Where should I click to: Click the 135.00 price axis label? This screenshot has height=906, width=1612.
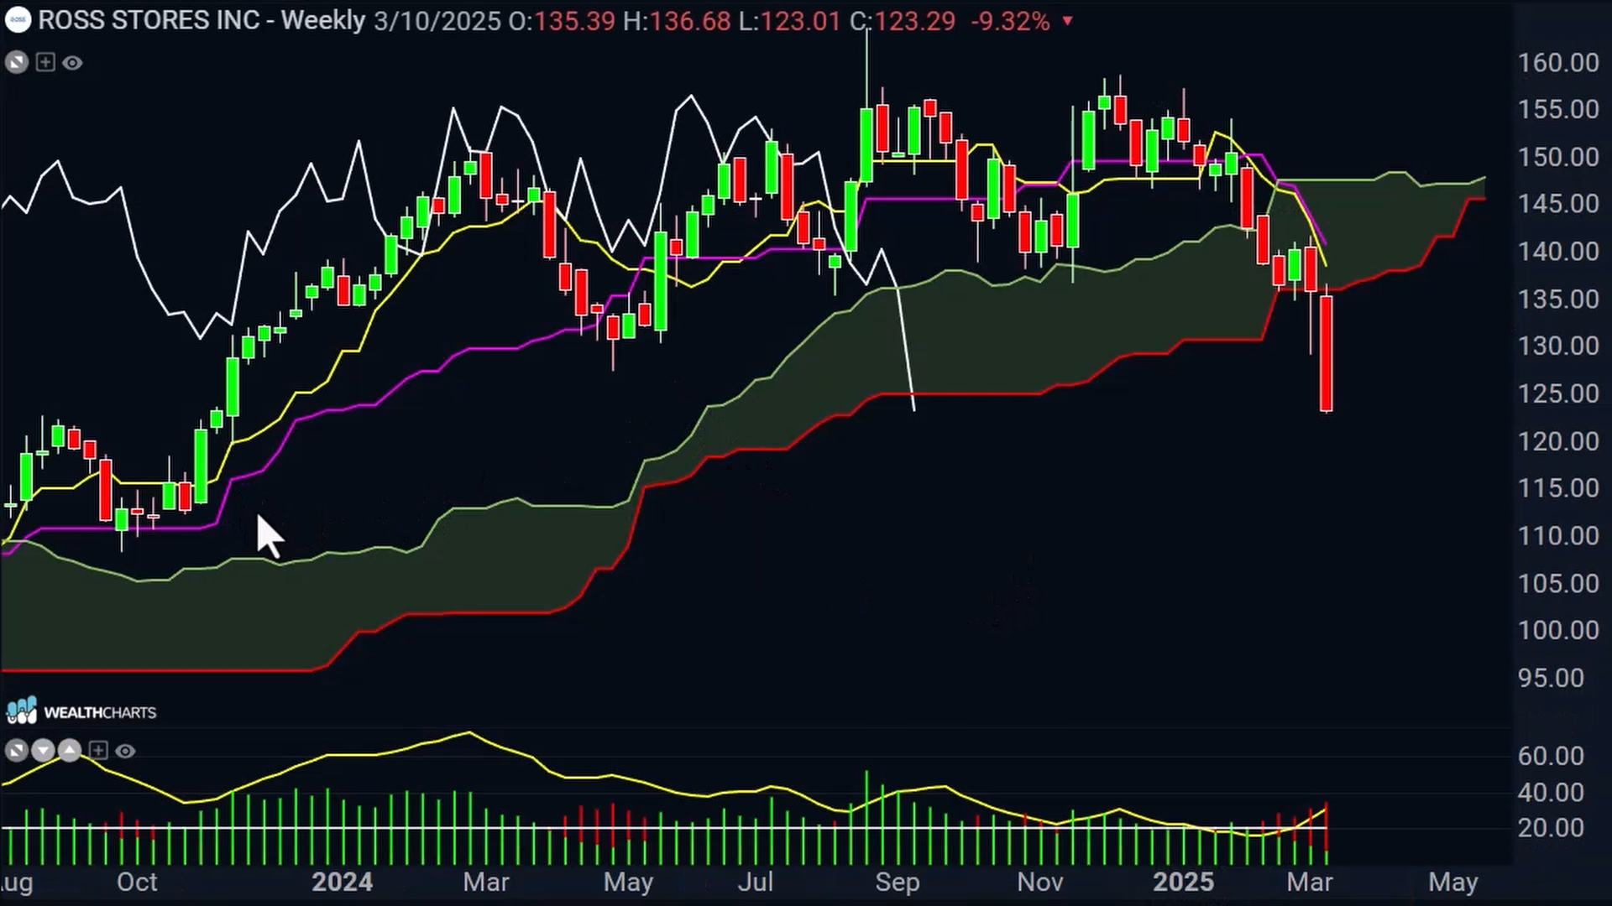[x=1558, y=299]
